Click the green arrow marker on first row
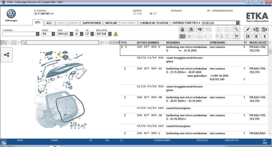This screenshot has width=272, height=147. coord(122,47)
